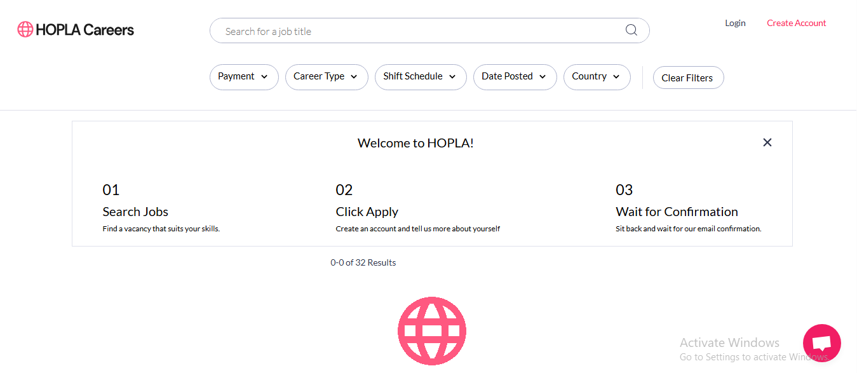Click the results count text
This screenshot has height=373, width=857.
[x=363, y=262]
